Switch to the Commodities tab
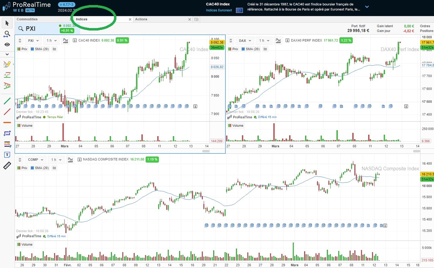The image size is (434, 268). click(x=27, y=19)
